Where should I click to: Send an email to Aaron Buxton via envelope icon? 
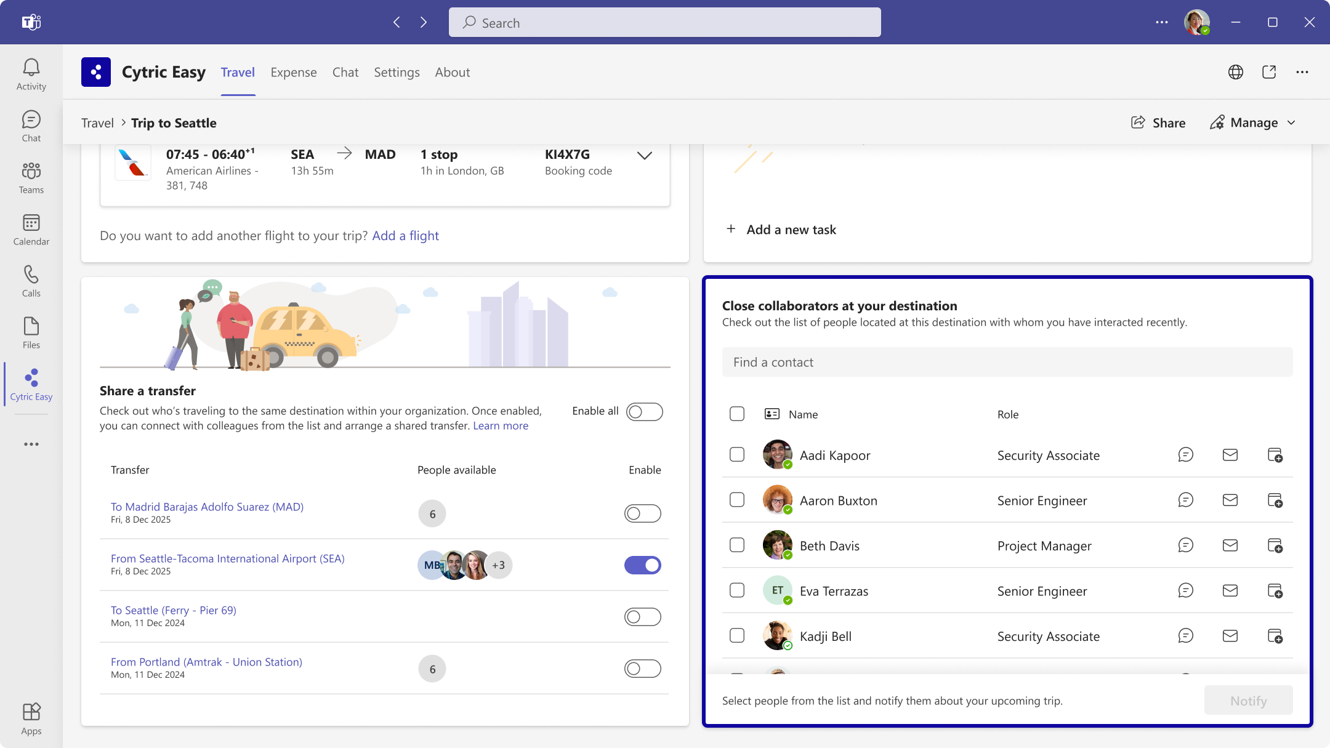(x=1230, y=500)
